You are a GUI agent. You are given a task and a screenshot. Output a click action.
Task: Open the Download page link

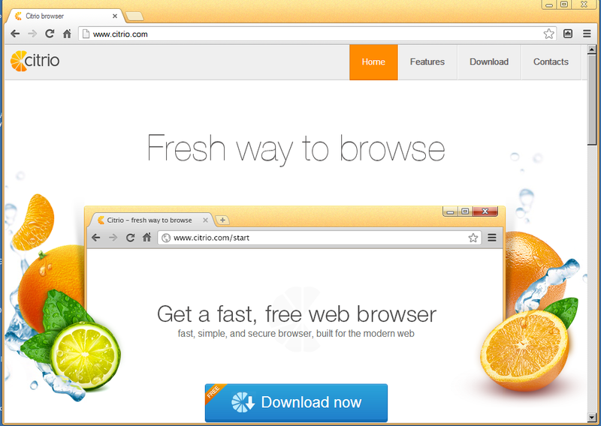489,62
